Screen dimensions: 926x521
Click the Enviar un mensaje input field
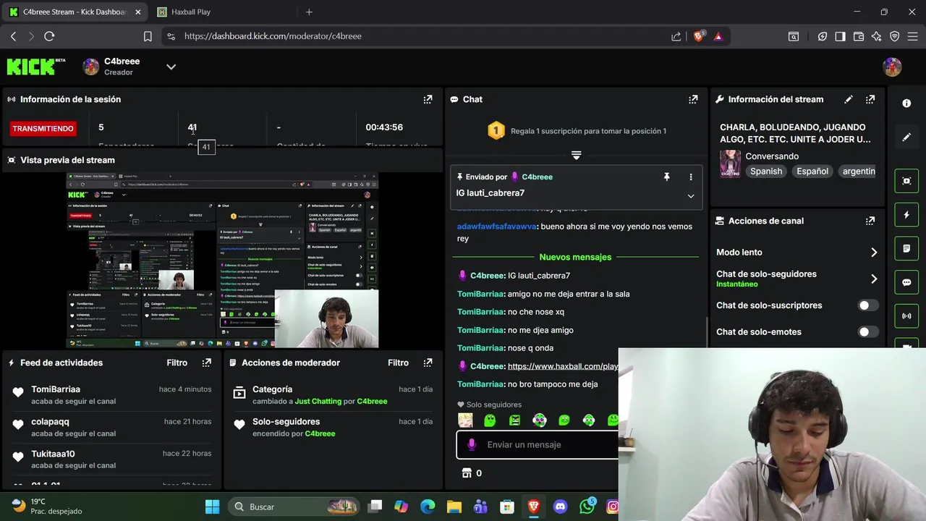tap(538, 444)
